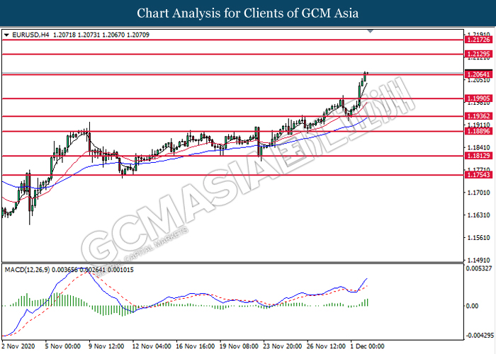This screenshot has width=496, height=354.
Task: Click the 9 Nov 12:00 time label
Action: pyautogui.click(x=106, y=346)
